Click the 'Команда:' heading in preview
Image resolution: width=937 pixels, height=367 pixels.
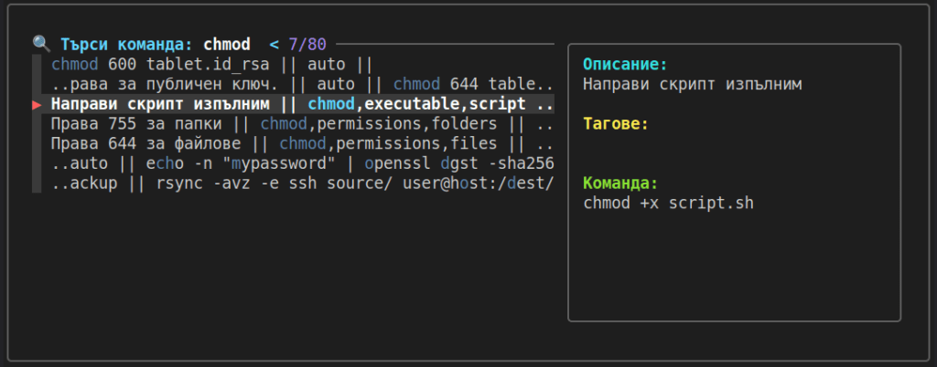tap(620, 183)
